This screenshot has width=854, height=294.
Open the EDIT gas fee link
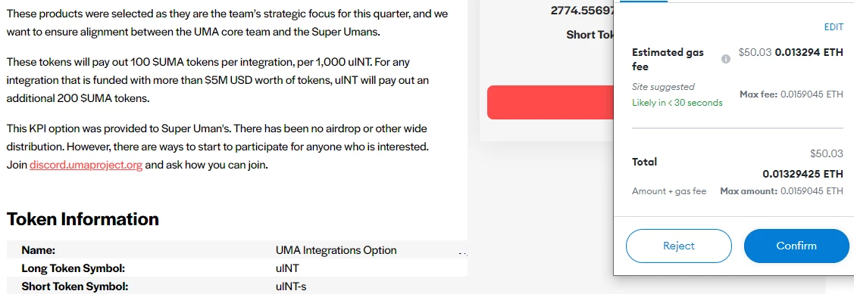834,27
